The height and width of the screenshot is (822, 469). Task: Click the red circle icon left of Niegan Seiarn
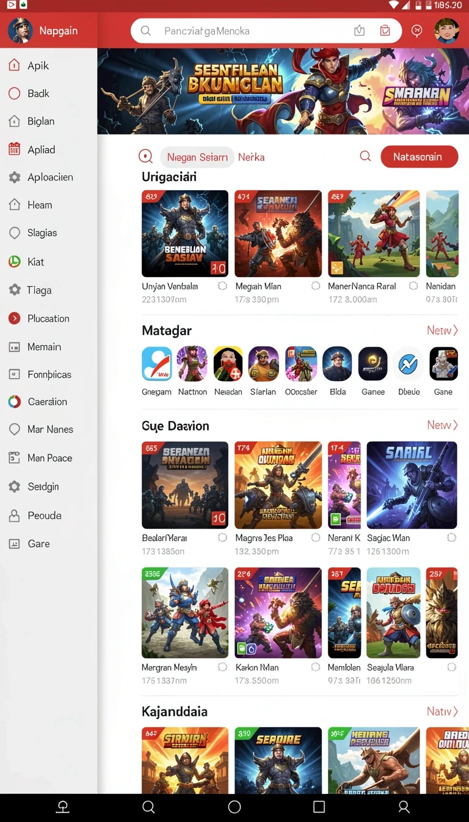145,157
